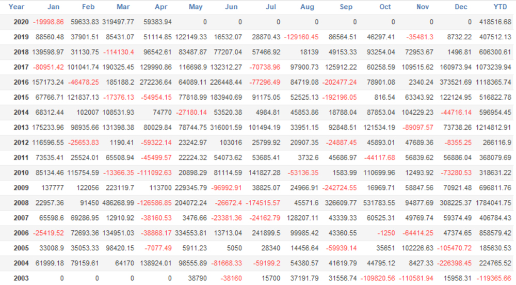The height and width of the screenshot is (285, 516).
Task: Select the 2017 YTD total 1073239.94
Action: click(x=493, y=68)
